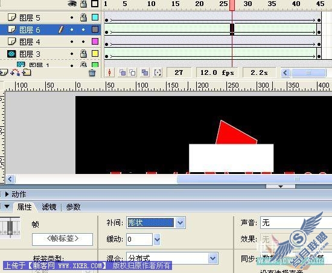Click the 帧标签 frame label field
Image resolution: width=332 pixels, height=273 pixels.
[62, 239]
